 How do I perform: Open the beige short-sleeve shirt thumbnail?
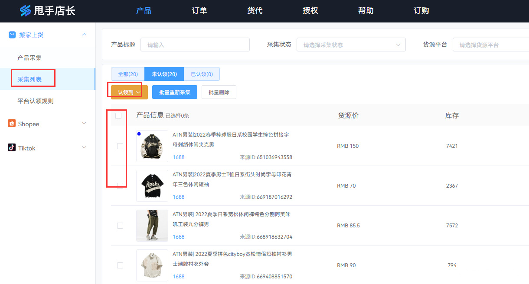click(152, 265)
